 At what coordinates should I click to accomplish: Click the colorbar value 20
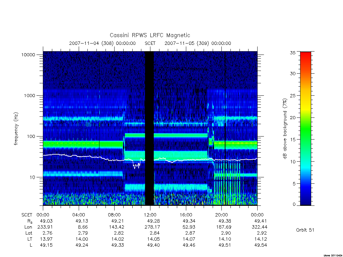pyautogui.click(x=292, y=117)
